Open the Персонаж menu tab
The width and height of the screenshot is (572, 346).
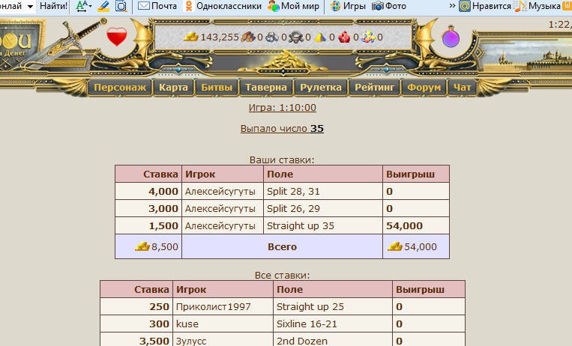point(120,88)
